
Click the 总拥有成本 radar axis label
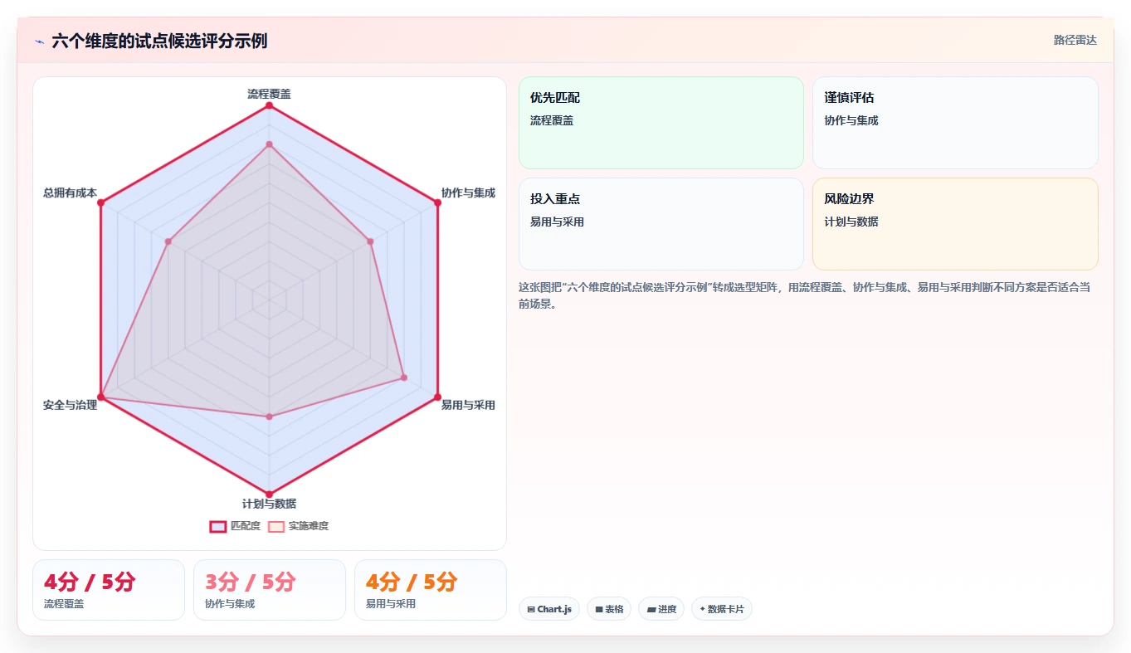click(70, 192)
